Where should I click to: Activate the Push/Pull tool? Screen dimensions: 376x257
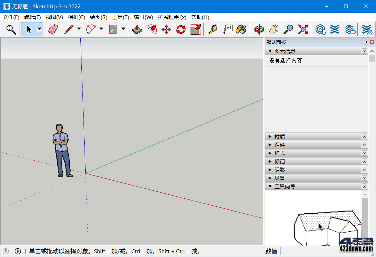tap(137, 29)
